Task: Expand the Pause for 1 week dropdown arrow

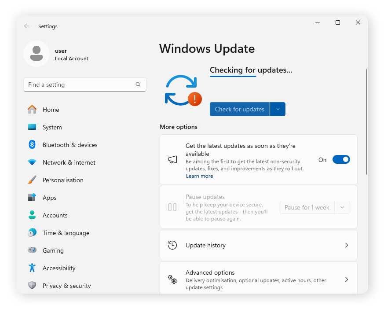Action: coord(342,207)
